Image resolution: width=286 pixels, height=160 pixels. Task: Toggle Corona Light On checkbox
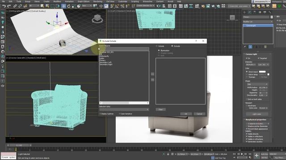247,58
